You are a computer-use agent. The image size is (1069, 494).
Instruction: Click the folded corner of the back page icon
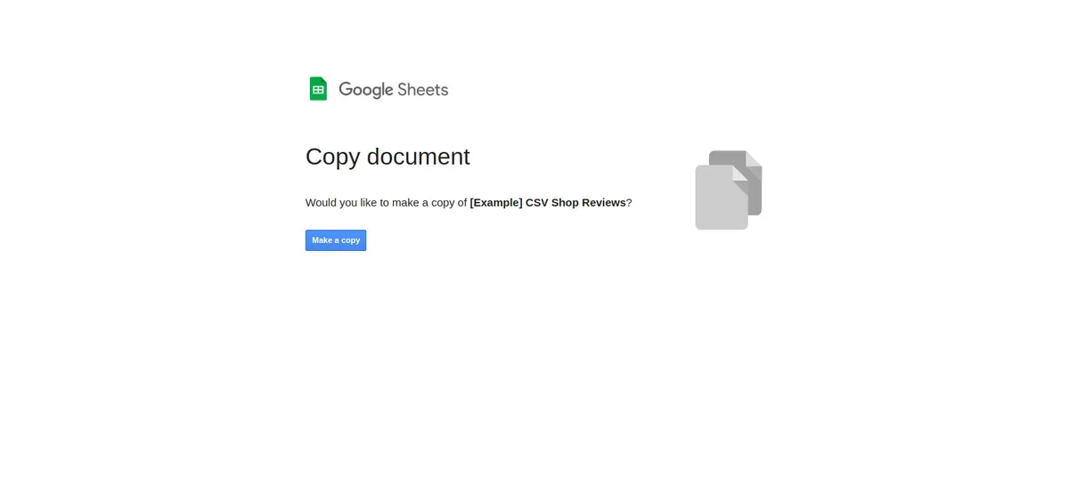755,158
